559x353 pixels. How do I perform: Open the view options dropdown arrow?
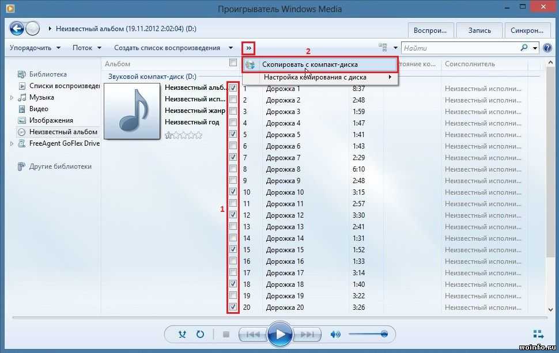(x=395, y=48)
